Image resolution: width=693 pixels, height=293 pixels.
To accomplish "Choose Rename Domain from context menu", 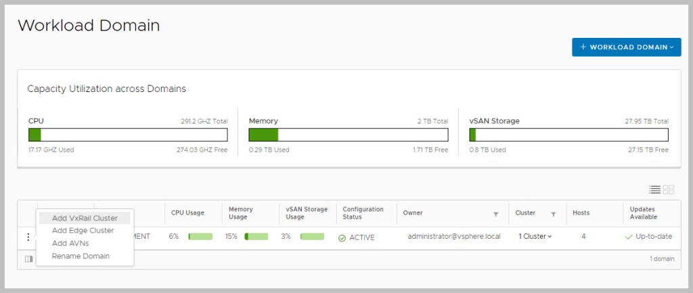I will pos(81,256).
